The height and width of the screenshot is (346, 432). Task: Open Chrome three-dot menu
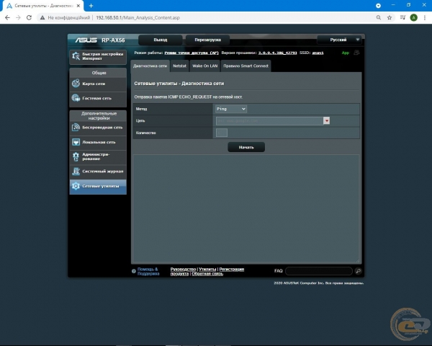coord(425,17)
